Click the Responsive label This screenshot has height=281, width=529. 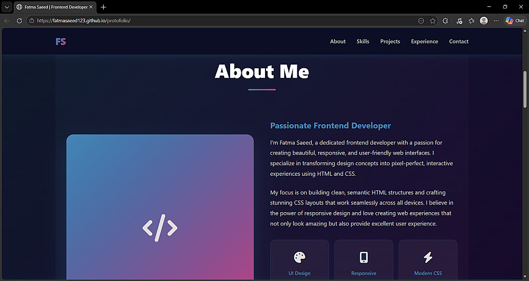pyautogui.click(x=364, y=273)
